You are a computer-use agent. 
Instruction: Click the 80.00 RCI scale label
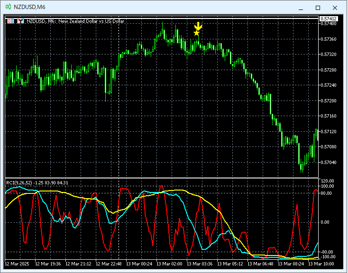point(326,193)
